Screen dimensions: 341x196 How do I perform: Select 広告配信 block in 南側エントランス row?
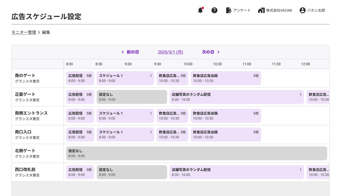point(80,116)
